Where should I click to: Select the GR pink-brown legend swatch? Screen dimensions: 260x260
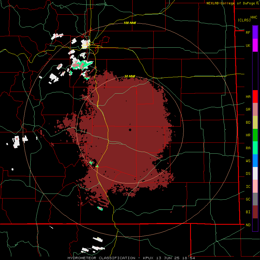255,109
